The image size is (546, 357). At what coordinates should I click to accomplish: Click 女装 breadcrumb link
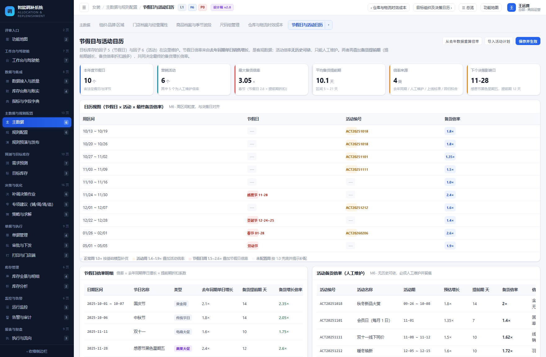(96, 7)
